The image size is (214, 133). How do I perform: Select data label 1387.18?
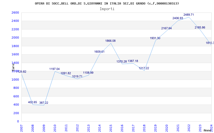point(133,61)
